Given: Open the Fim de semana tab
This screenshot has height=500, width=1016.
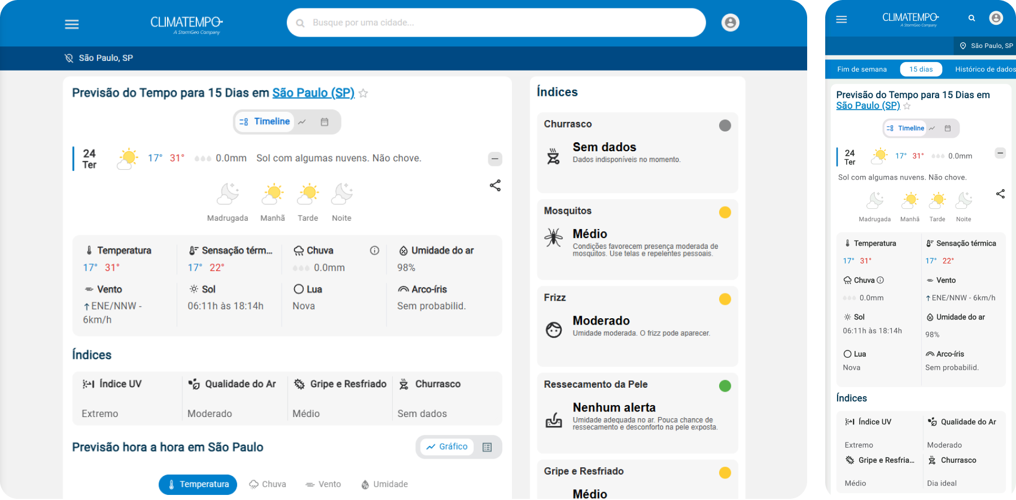Looking at the screenshot, I should click(862, 69).
